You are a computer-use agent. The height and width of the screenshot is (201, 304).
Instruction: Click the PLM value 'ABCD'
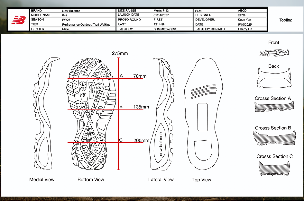[x=242, y=11]
